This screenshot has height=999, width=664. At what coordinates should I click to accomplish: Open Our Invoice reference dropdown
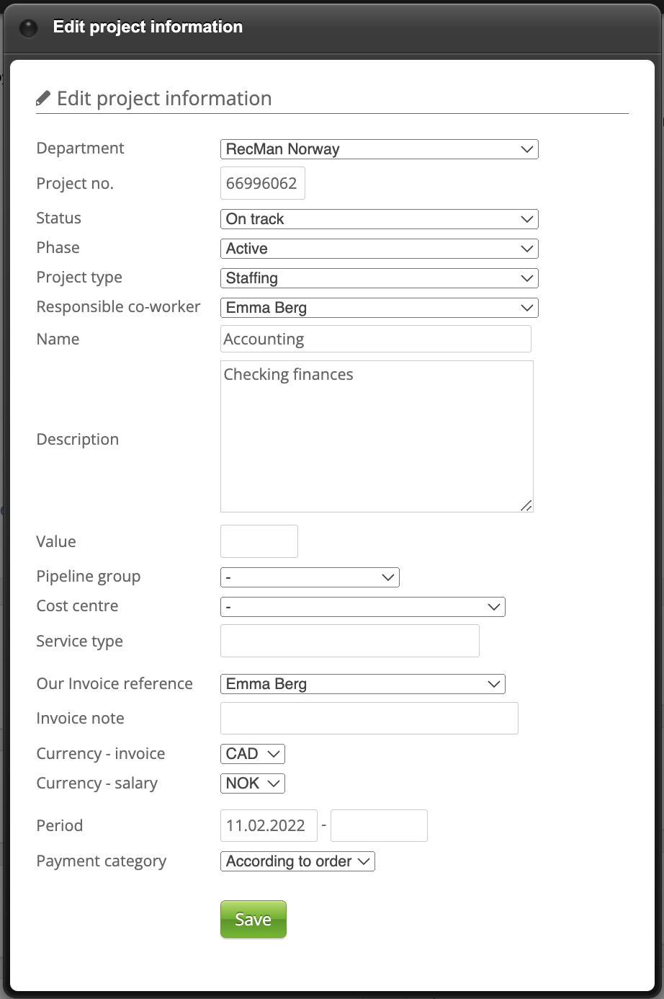[362, 684]
